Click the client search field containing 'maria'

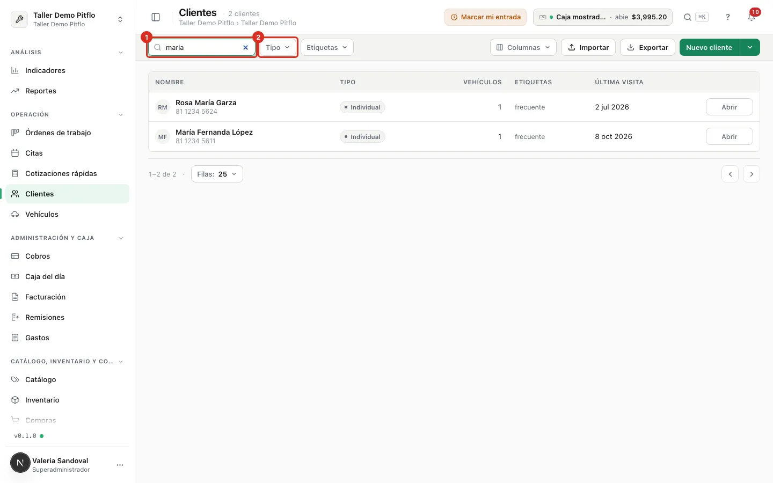pyautogui.click(x=202, y=47)
